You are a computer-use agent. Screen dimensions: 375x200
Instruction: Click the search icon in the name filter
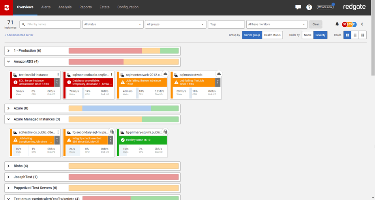click(x=23, y=24)
